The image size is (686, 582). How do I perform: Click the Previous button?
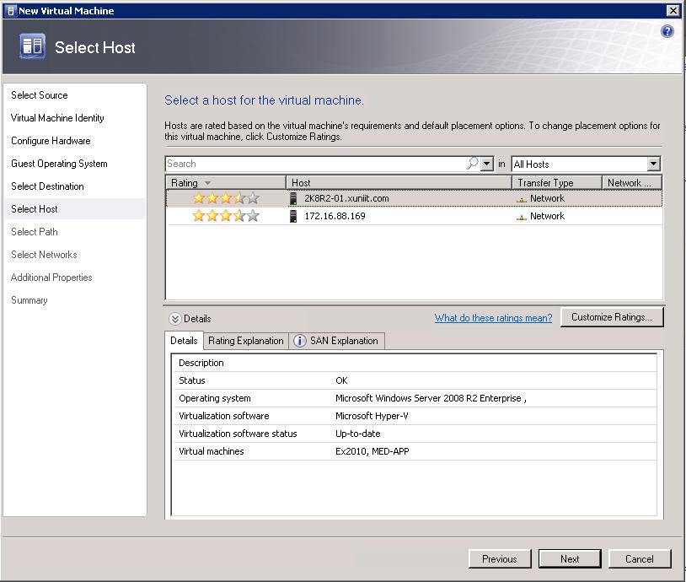[x=500, y=558]
